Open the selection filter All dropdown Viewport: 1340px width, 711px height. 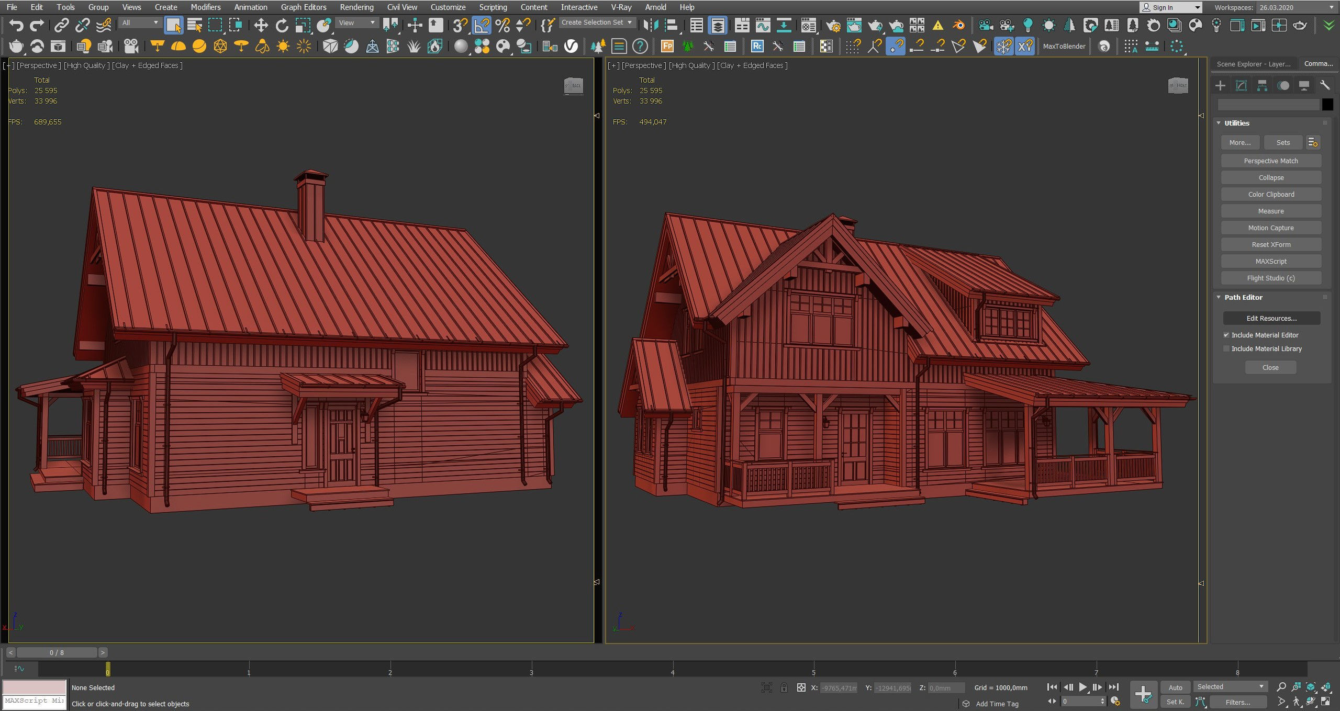(x=139, y=23)
